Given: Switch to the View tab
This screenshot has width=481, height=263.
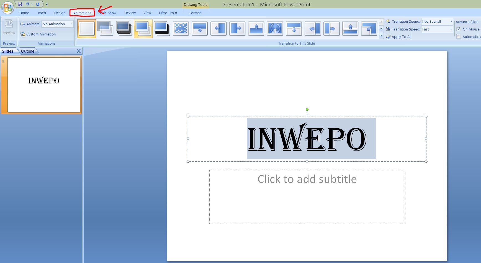Looking at the screenshot, I should tap(147, 13).
